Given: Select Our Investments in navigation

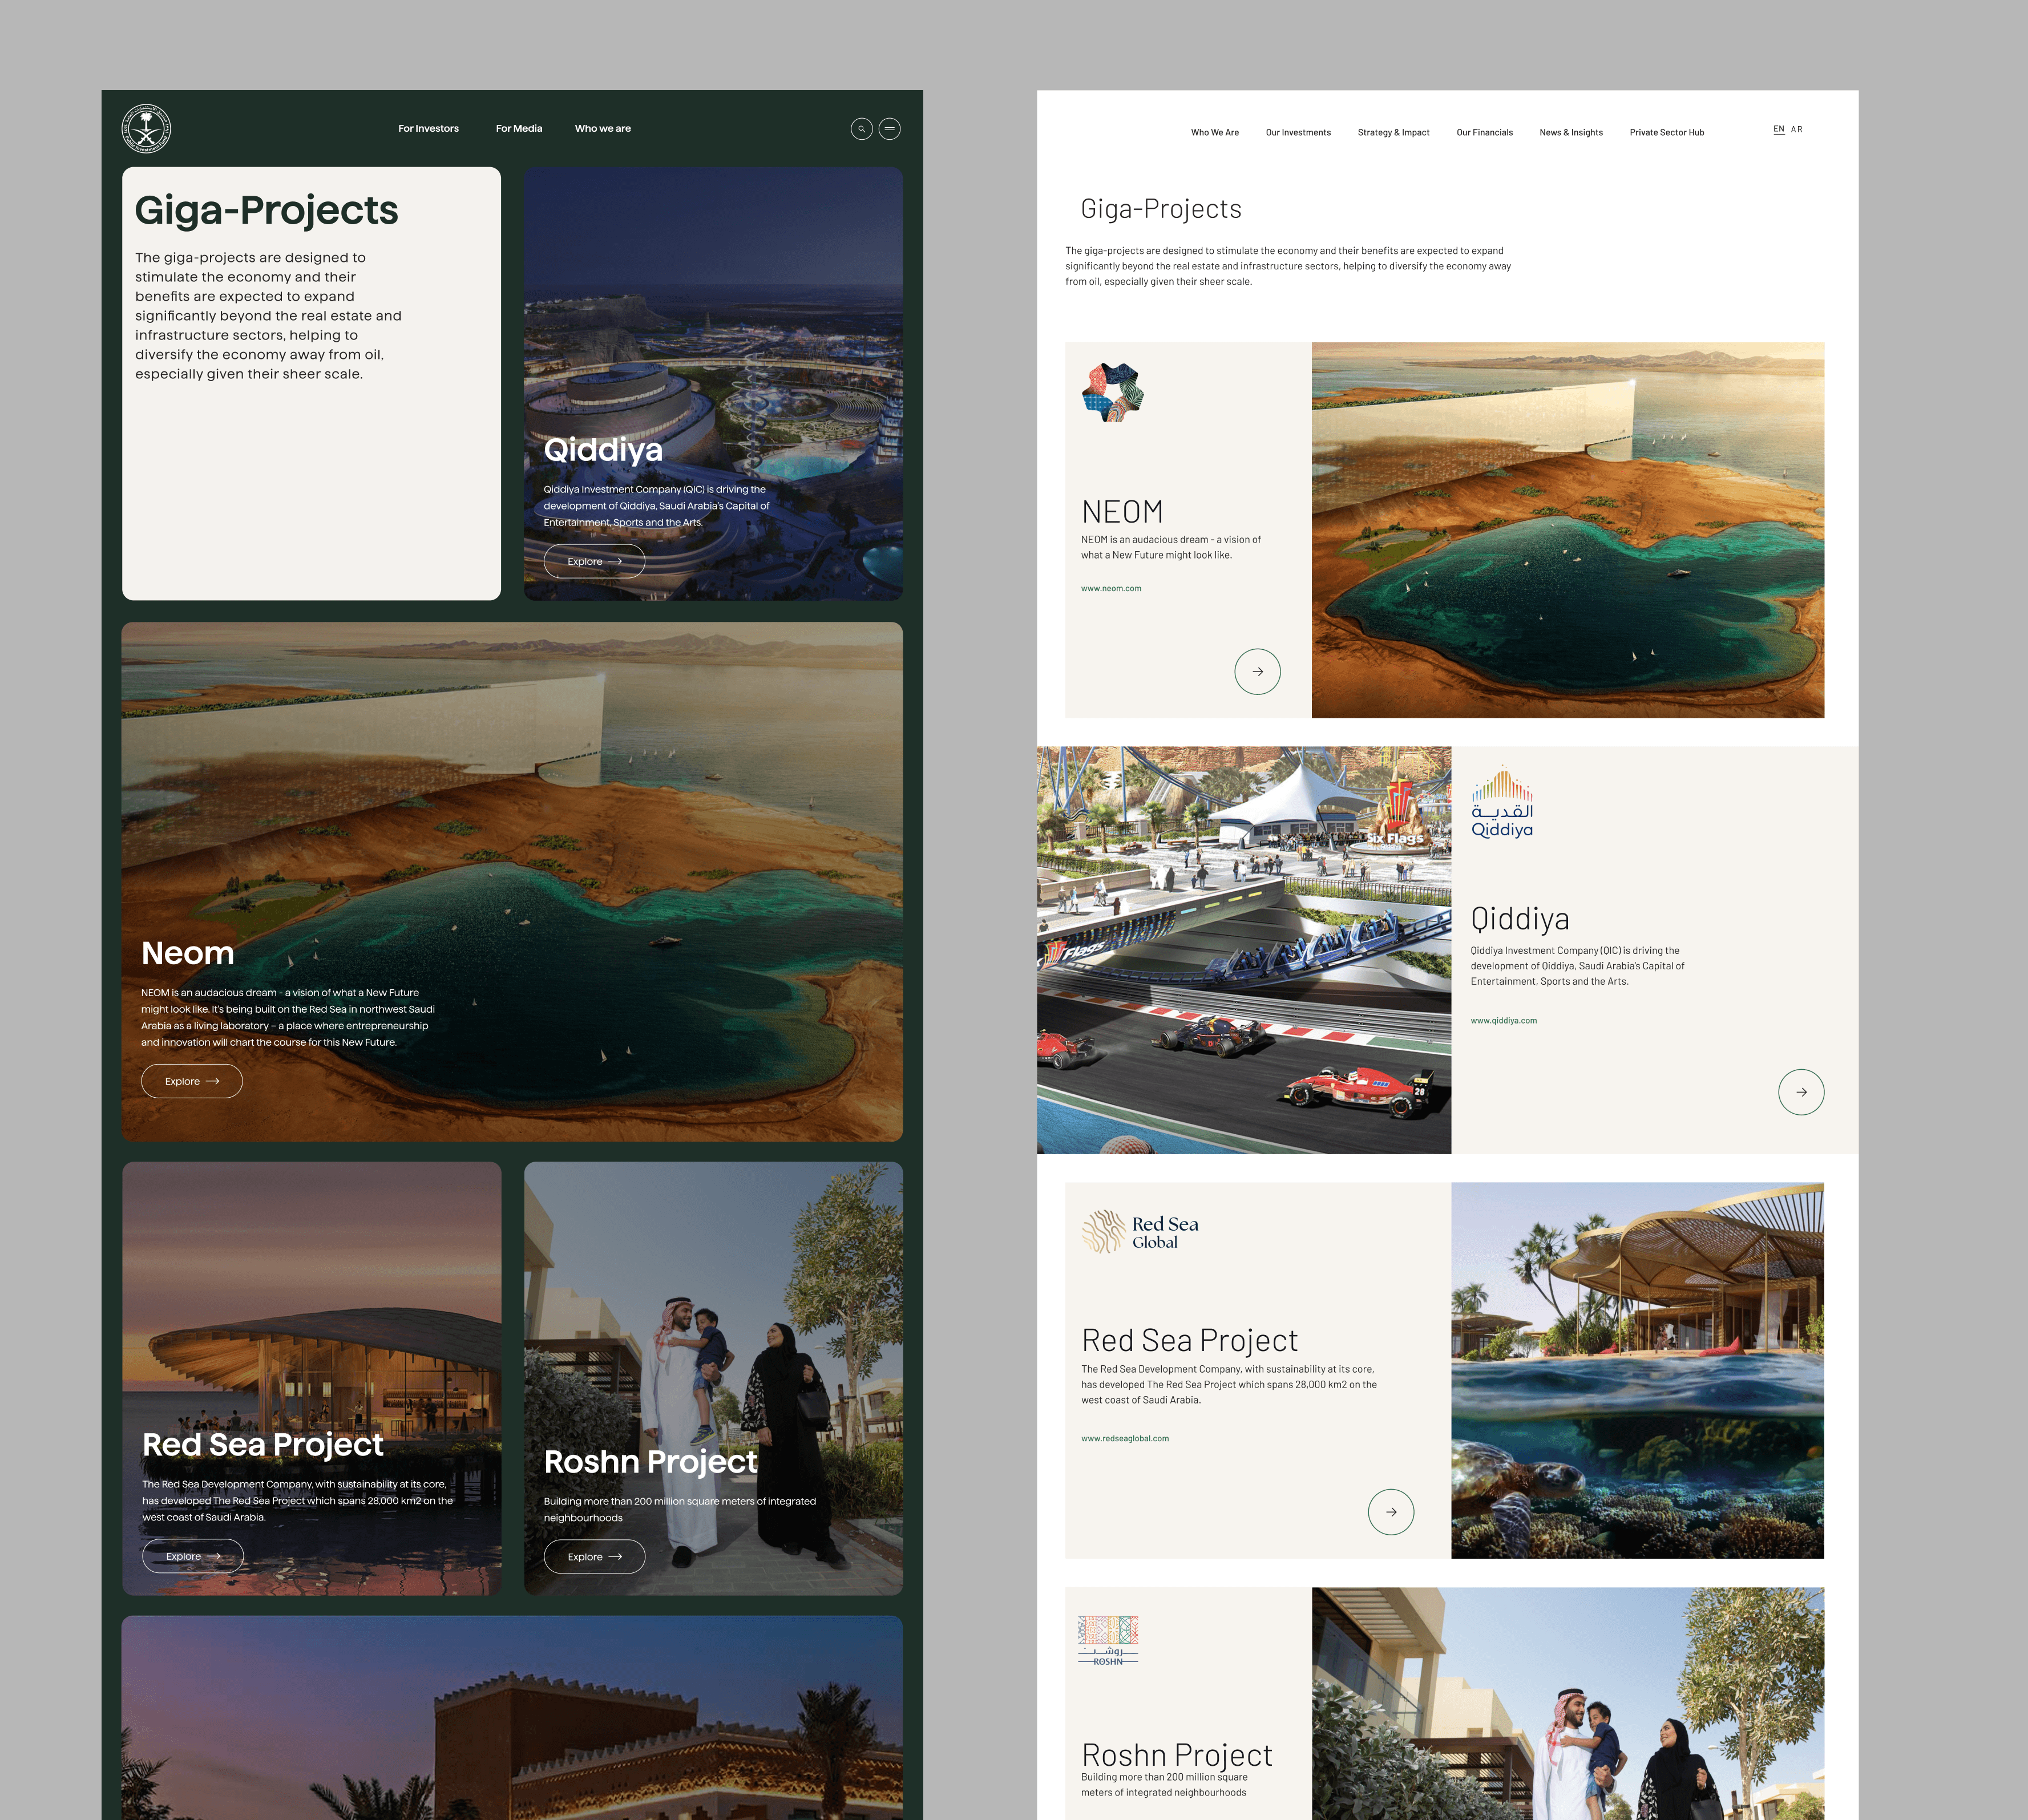Looking at the screenshot, I should [1298, 133].
